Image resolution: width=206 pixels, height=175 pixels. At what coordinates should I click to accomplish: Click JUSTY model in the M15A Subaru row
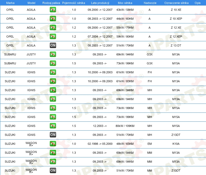pyautogui.click(x=31, y=63)
